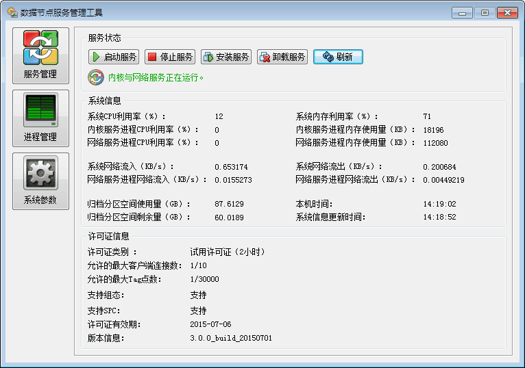
Task: Click the 系统内存利用率 value 71
Action: tap(427, 117)
